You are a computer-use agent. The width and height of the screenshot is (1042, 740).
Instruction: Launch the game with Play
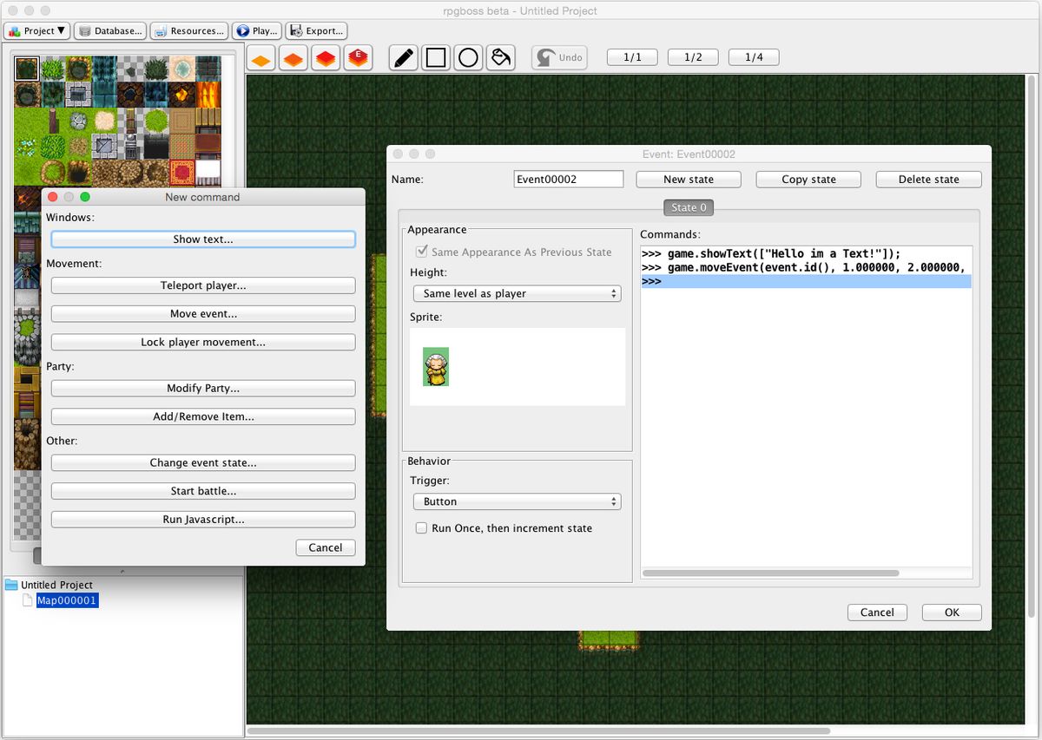256,30
